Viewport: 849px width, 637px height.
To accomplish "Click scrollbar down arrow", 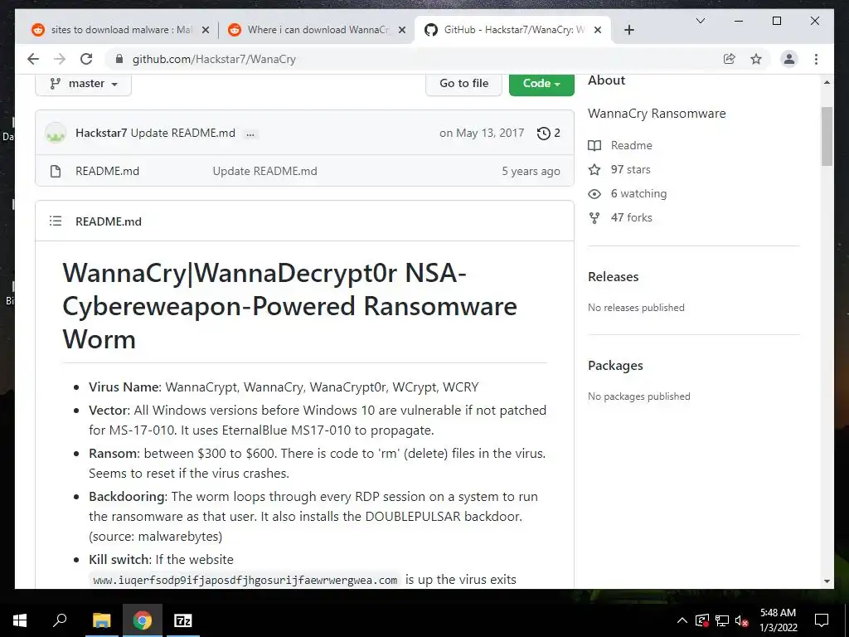I will click(x=827, y=581).
